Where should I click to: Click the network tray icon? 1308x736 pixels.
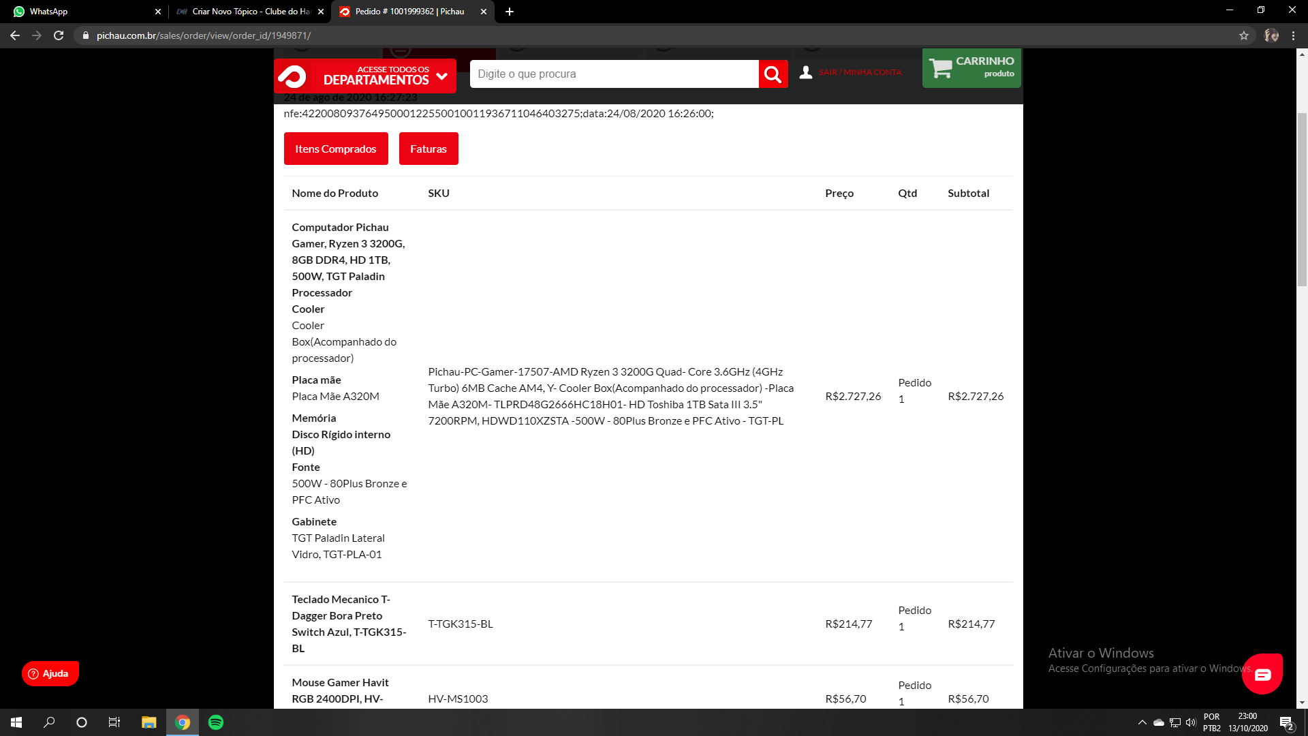point(1175,722)
